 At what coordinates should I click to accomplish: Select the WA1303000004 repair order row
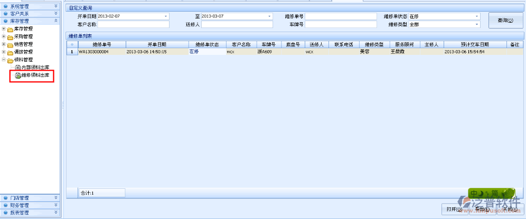(x=100, y=52)
